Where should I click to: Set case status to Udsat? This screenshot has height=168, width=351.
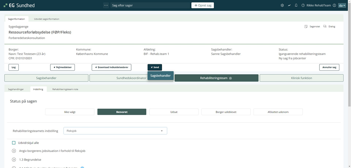pyautogui.click(x=174, y=112)
